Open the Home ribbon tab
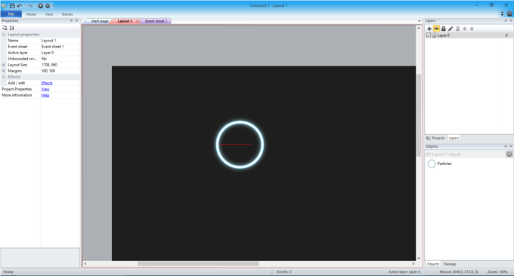 click(x=31, y=14)
